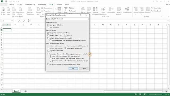Viewport: 170px width, 96px height.
Task: Click Text to Columns icon
Action: tap(83, 9)
